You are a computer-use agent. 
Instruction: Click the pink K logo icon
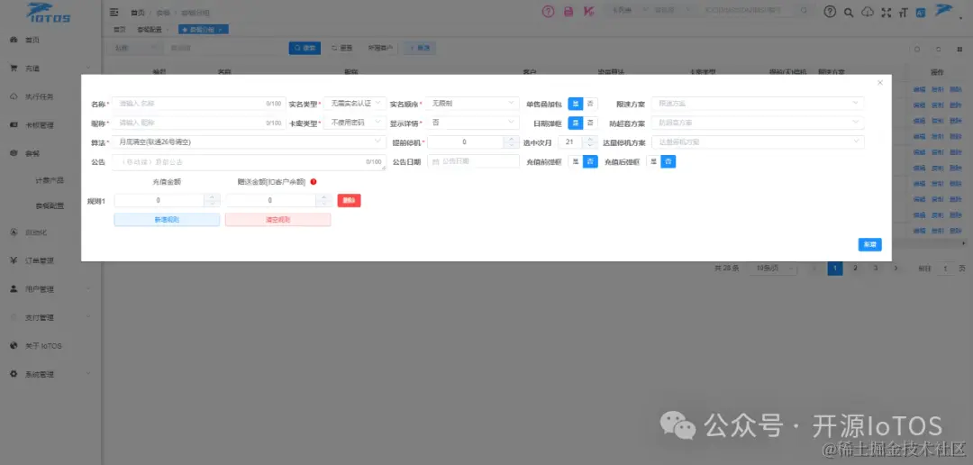tap(589, 11)
